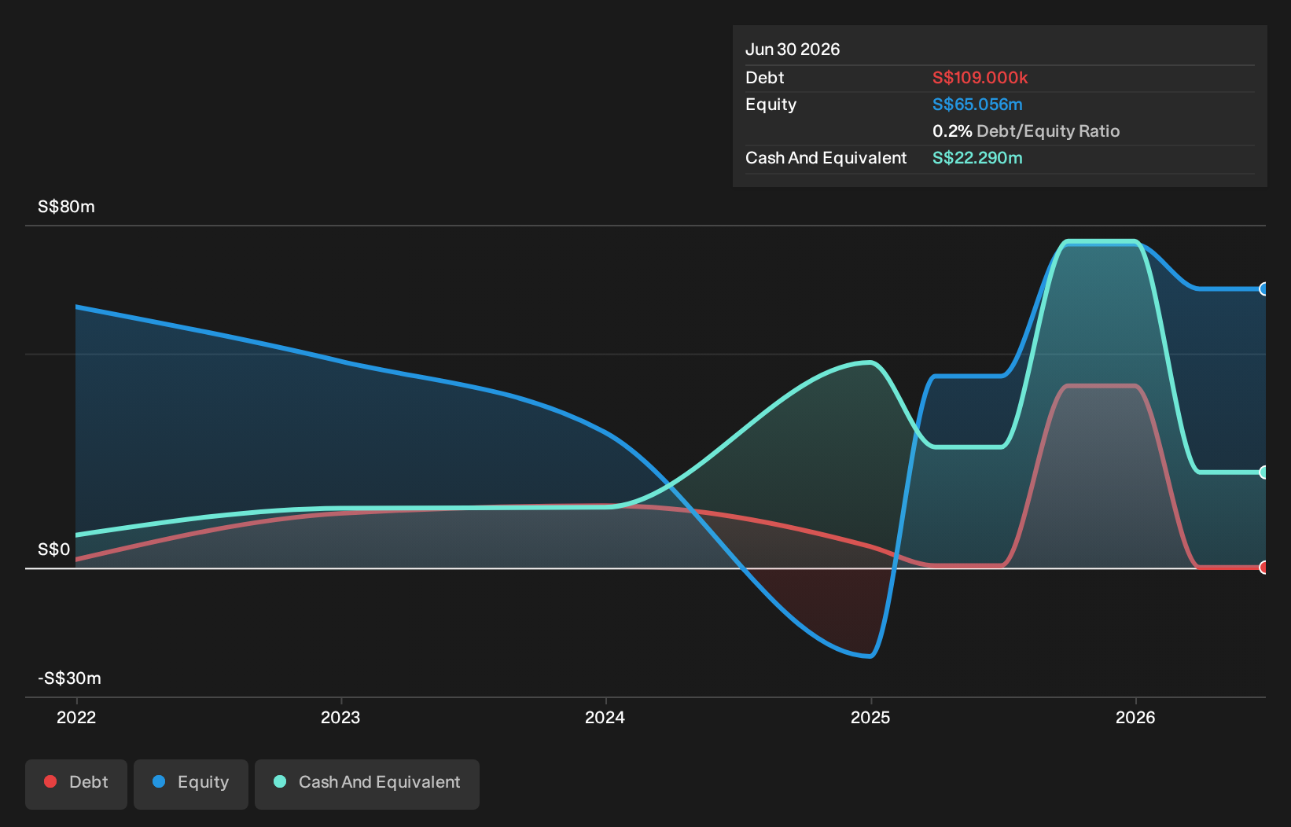
Task: Click the 0.2% Debt/Equity Ratio text
Action: [x=1026, y=131]
